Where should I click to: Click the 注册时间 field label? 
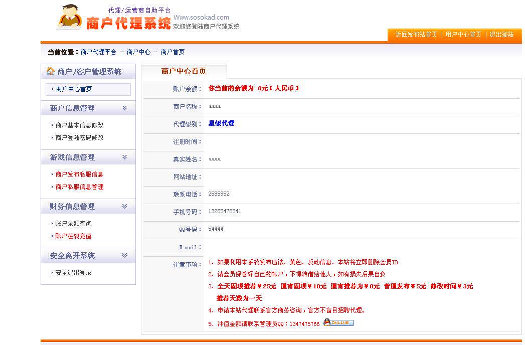[x=188, y=142]
